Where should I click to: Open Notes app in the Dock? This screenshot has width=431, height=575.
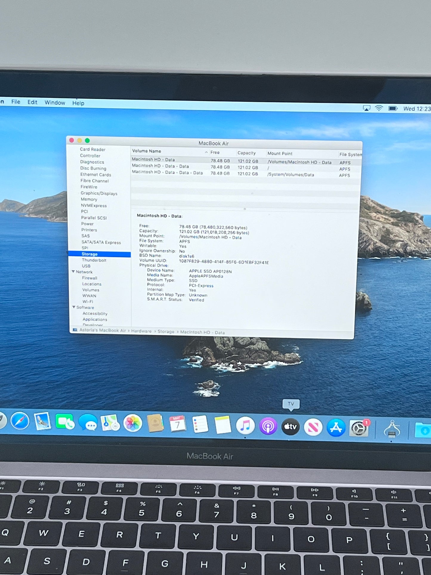coord(223,425)
